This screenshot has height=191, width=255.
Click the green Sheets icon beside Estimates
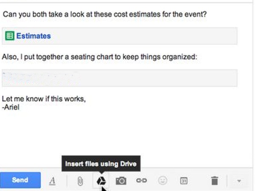coord(9,36)
